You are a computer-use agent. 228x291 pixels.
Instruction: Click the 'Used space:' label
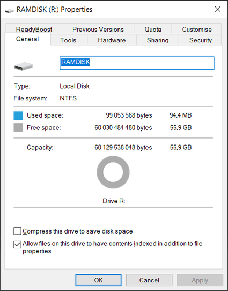(x=45, y=115)
